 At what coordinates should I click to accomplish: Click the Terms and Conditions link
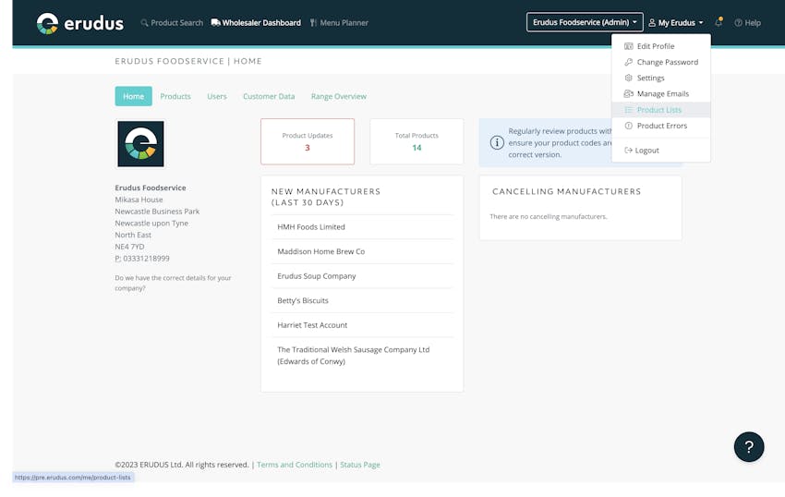pyautogui.click(x=295, y=465)
